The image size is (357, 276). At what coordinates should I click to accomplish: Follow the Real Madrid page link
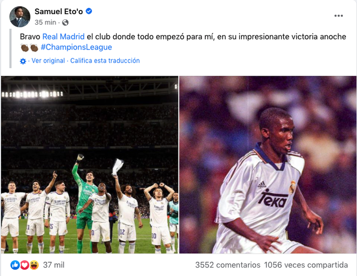coord(64,37)
